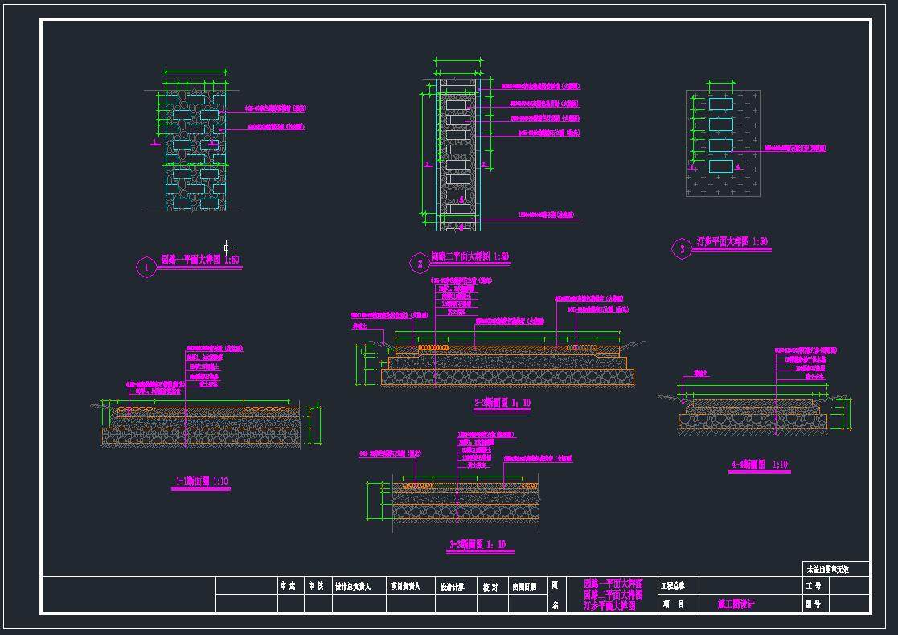The image size is (898, 635).
Task: Click the 施工图设计 text in title block
Action: point(736,604)
